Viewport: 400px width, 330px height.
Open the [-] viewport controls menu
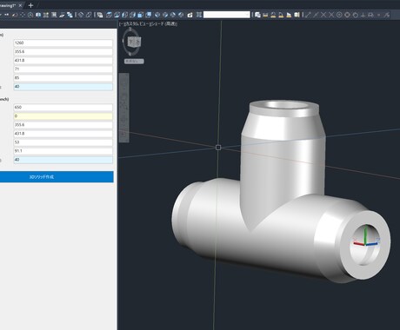[121, 24]
